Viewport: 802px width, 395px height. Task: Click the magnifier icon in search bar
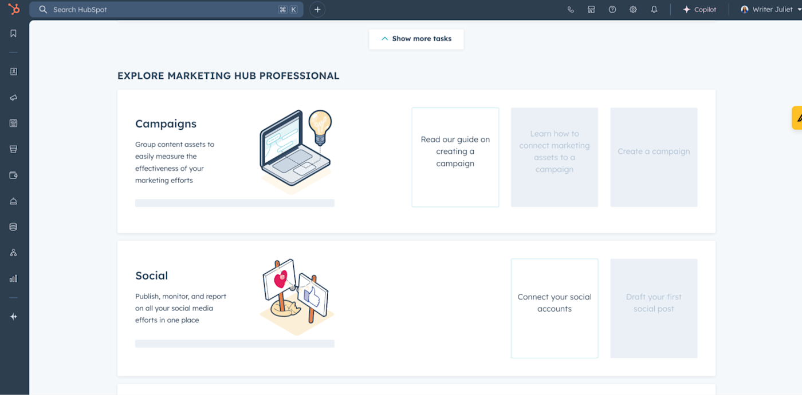point(43,10)
